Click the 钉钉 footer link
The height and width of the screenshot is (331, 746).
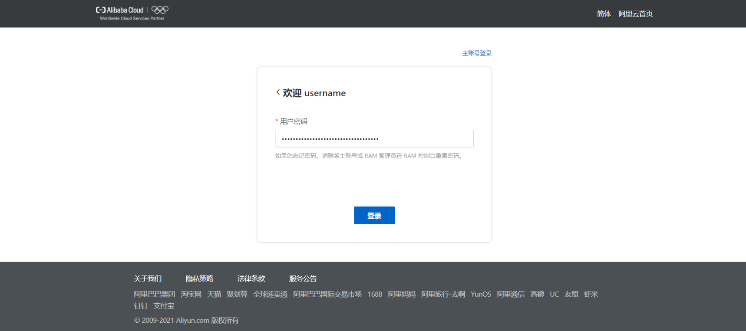(141, 306)
